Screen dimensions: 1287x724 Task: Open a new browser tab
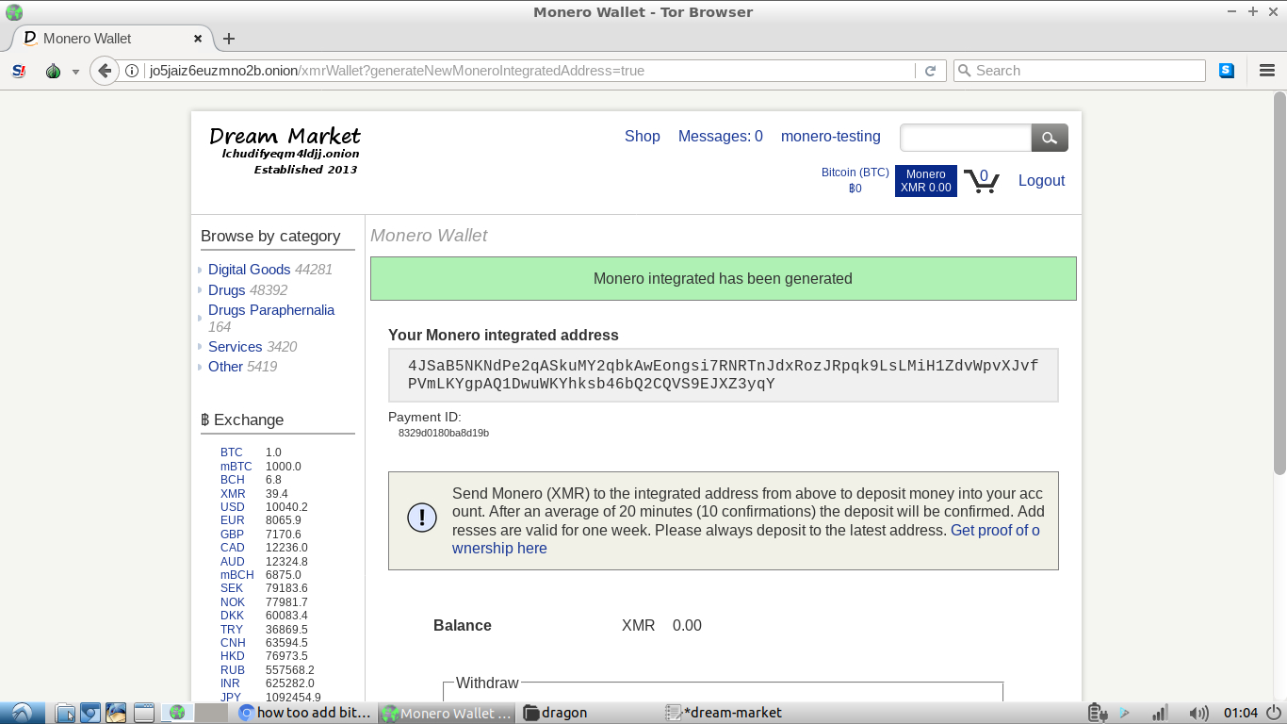(x=228, y=39)
